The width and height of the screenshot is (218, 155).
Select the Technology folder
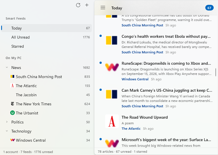pos(46,131)
